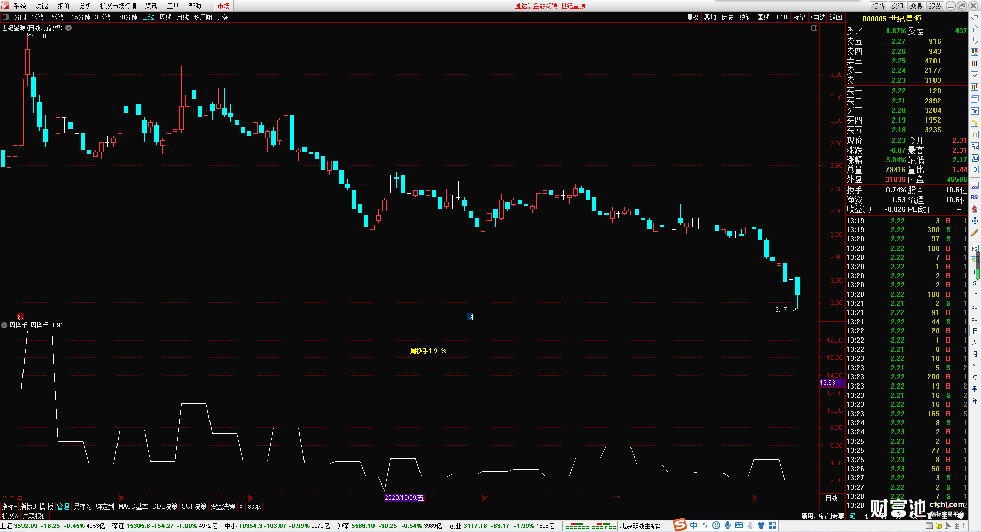981x532 pixels.
Task: Click the down arrow icon in right sidebar
Action: [975, 40]
